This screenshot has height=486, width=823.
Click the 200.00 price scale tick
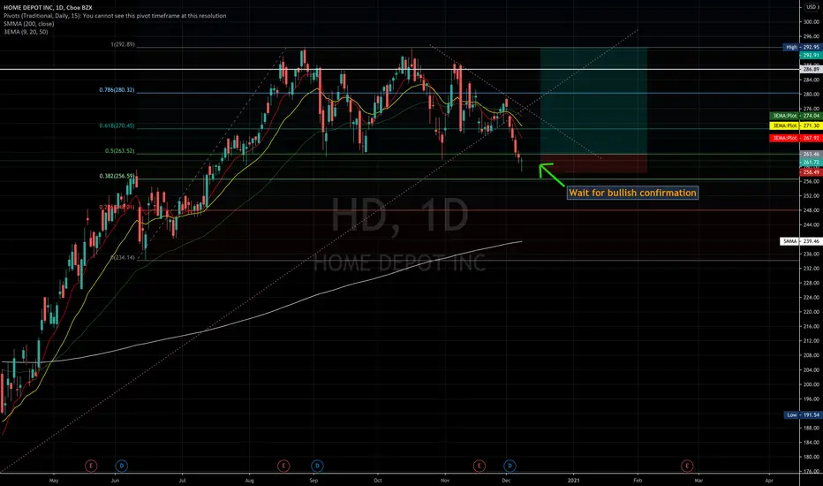(x=812, y=384)
